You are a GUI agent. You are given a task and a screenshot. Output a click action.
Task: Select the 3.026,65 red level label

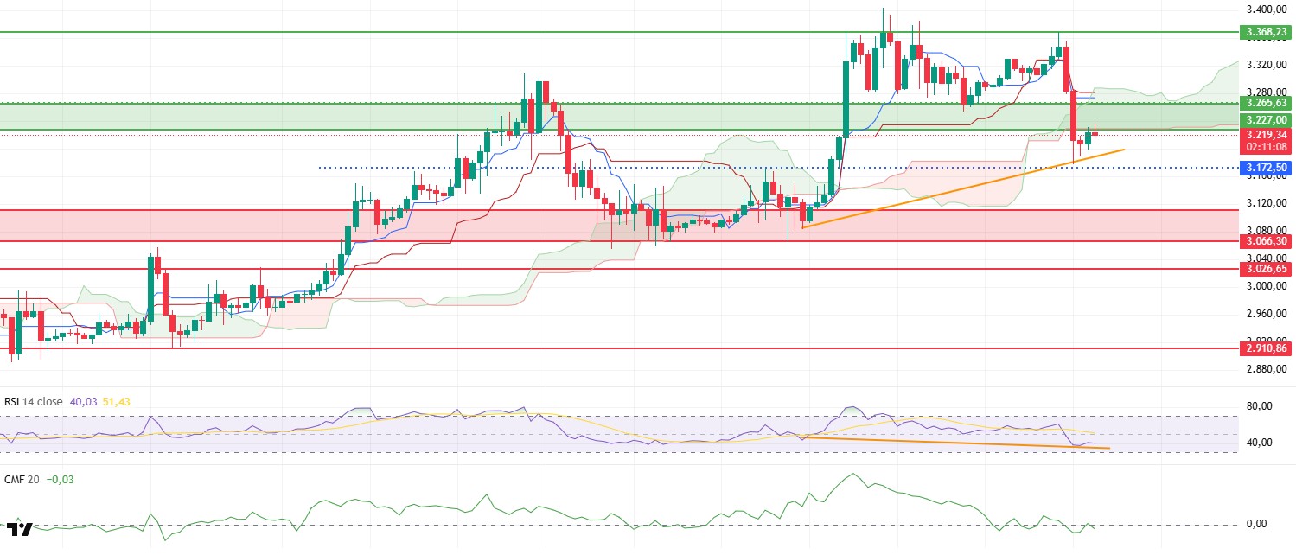[1265, 269]
